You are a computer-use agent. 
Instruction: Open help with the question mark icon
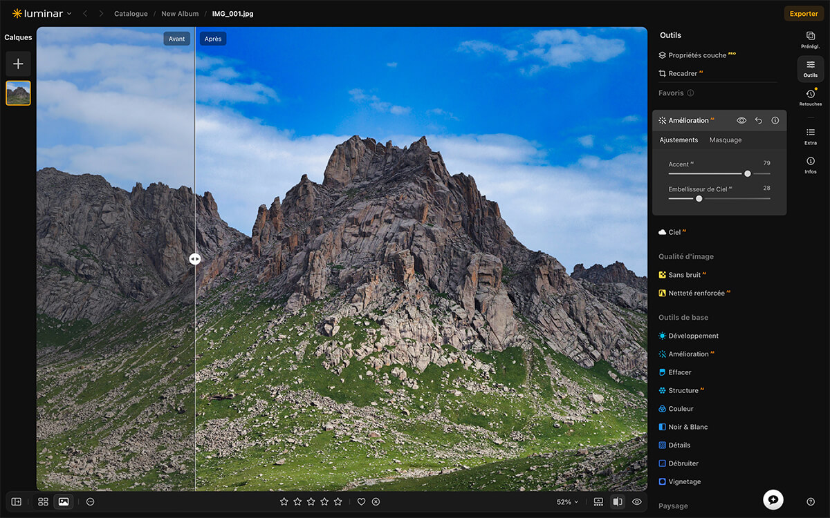[x=811, y=501]
